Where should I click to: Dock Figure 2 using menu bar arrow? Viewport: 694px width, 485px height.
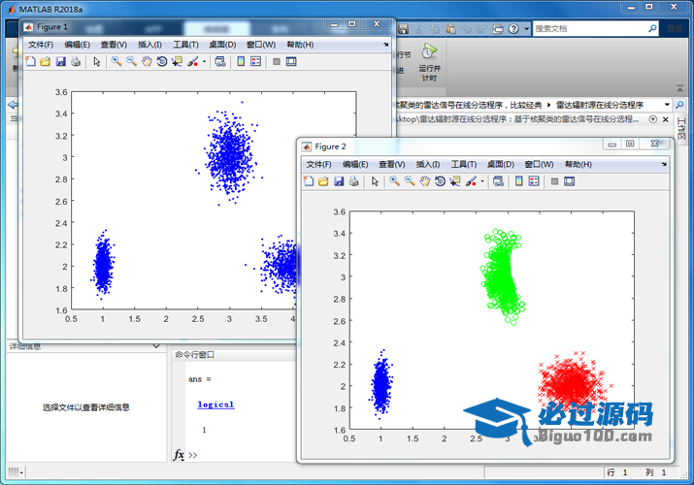[664, 165]
